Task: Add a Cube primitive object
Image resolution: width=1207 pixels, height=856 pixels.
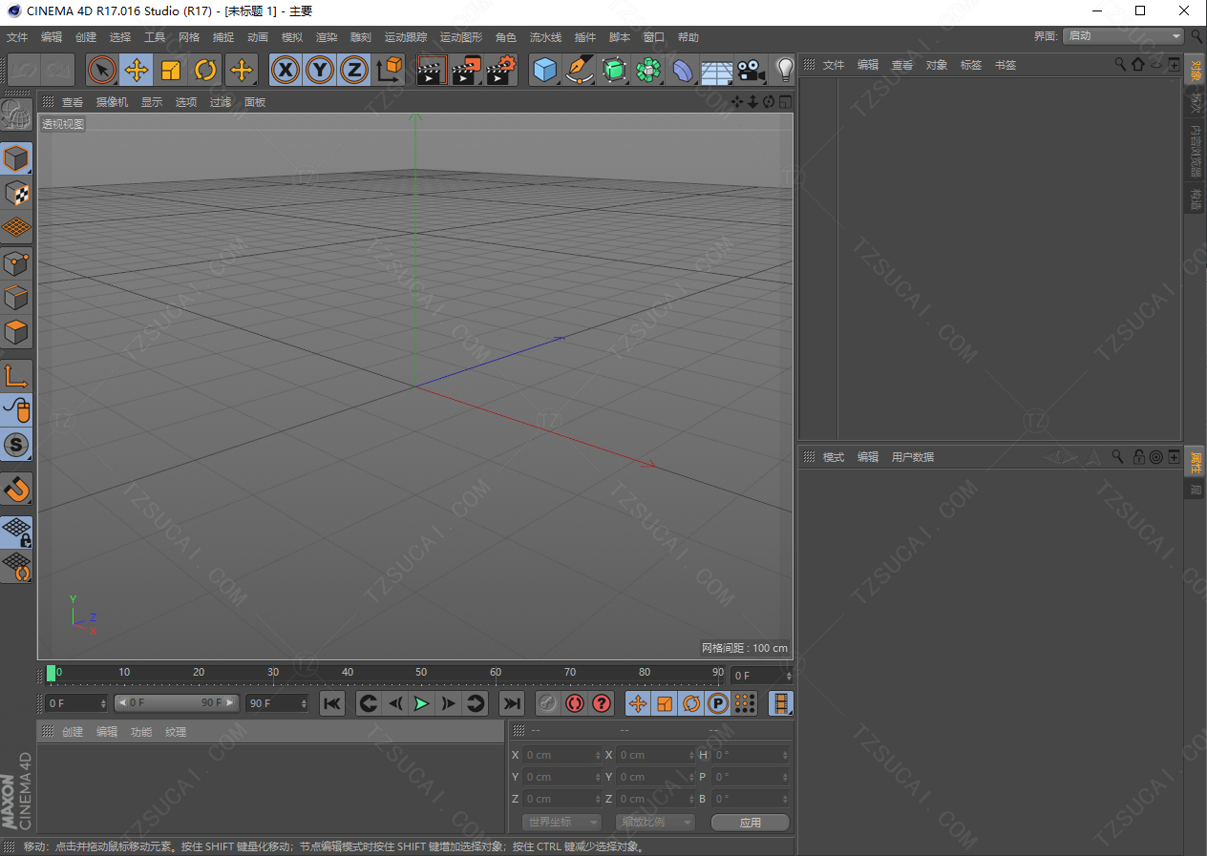Action: click(x=544, y=70)
